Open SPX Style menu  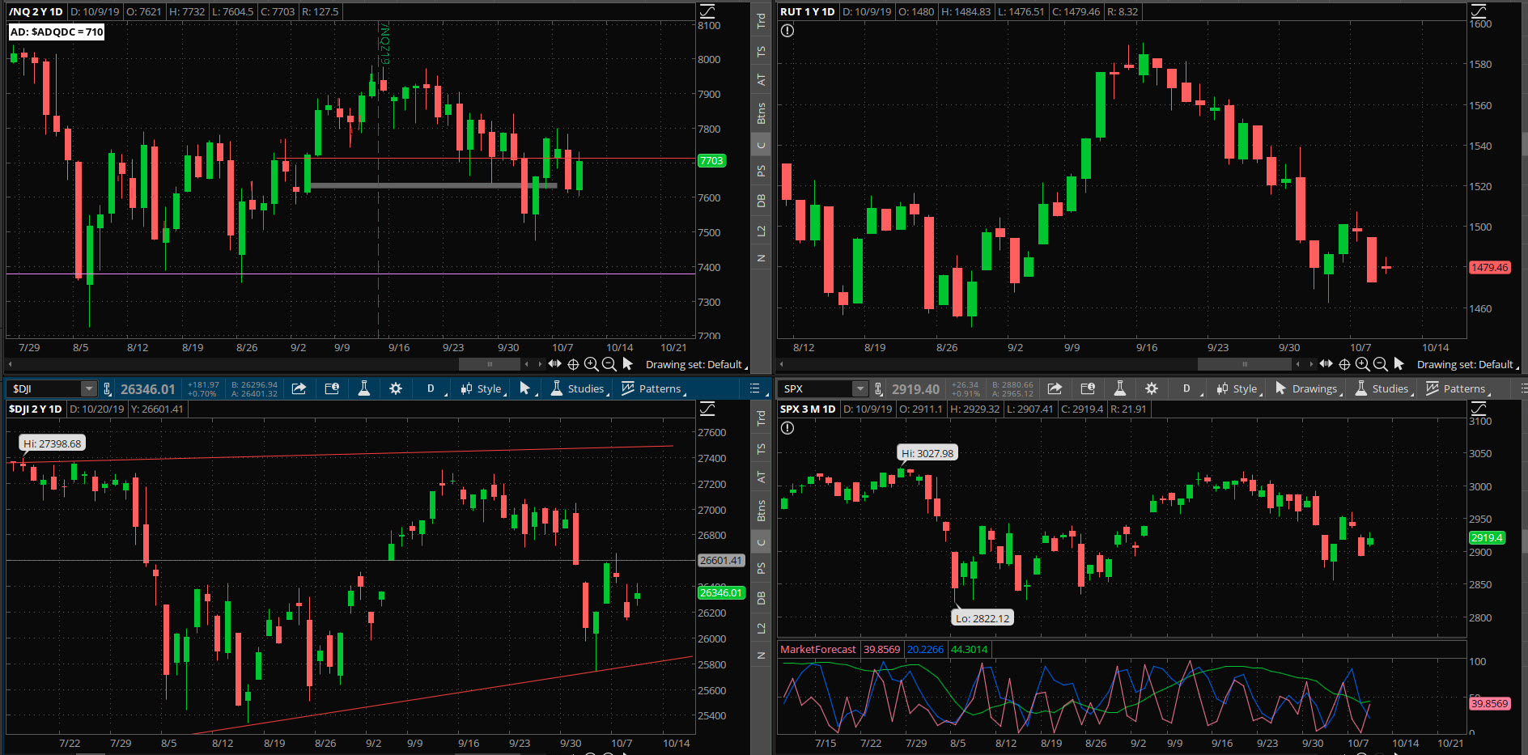point(1238,388)
